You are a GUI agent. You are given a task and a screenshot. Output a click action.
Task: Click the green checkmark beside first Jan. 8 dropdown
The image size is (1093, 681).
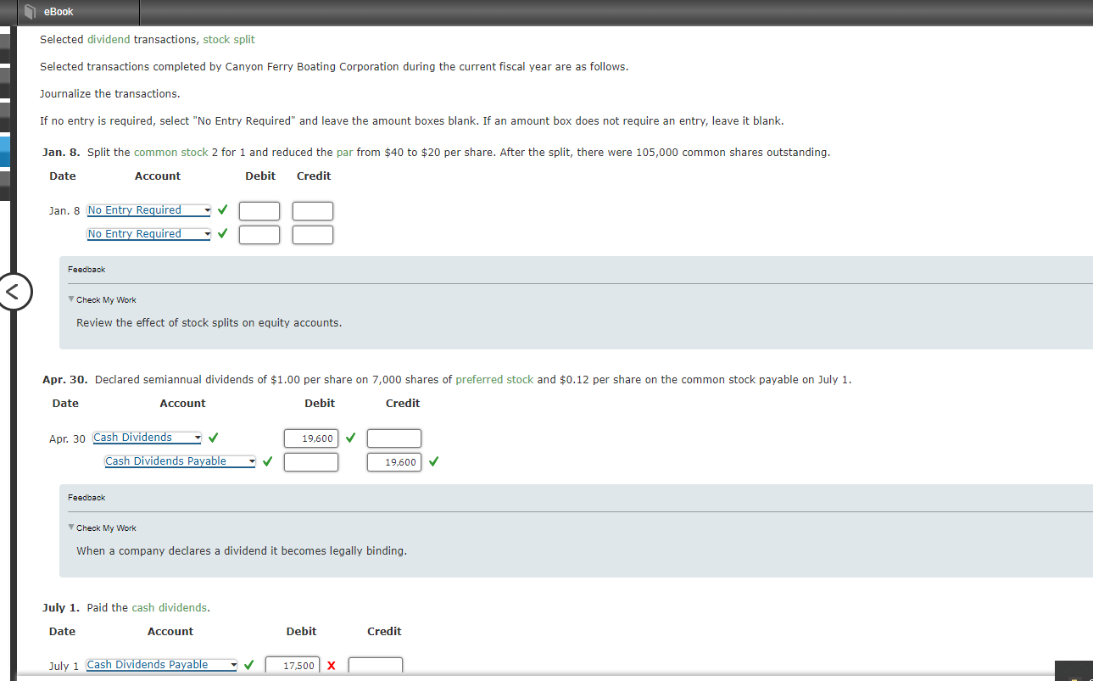221,209
